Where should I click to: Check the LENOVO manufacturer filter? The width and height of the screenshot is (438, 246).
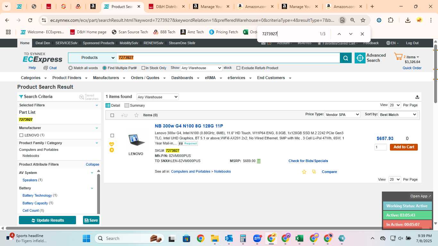point(21,135)
